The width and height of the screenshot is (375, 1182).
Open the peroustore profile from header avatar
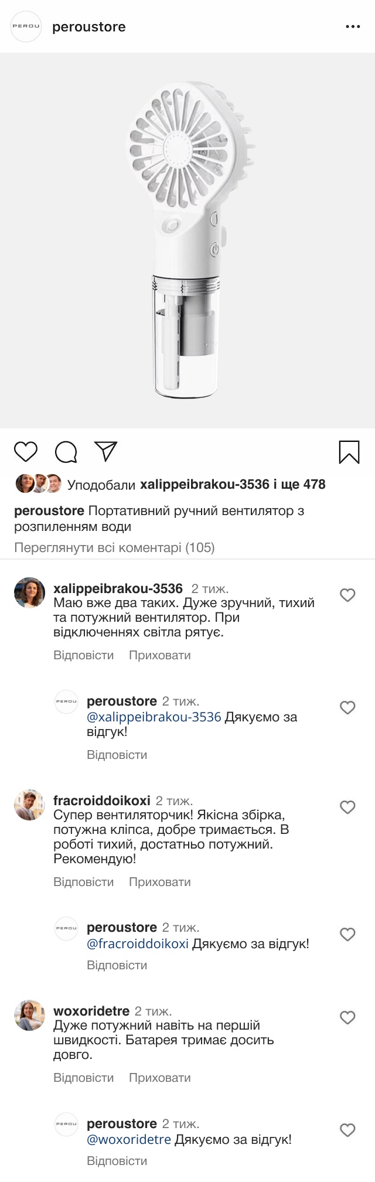pyautogui.click(x=26, y=26)
